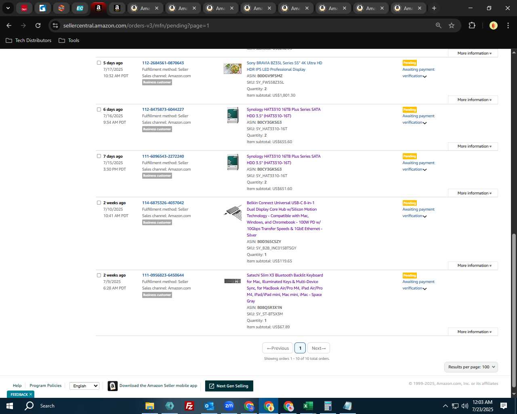Reload the Seller Central page
This screenshot has width=517, height=414.
pos(38,25)
